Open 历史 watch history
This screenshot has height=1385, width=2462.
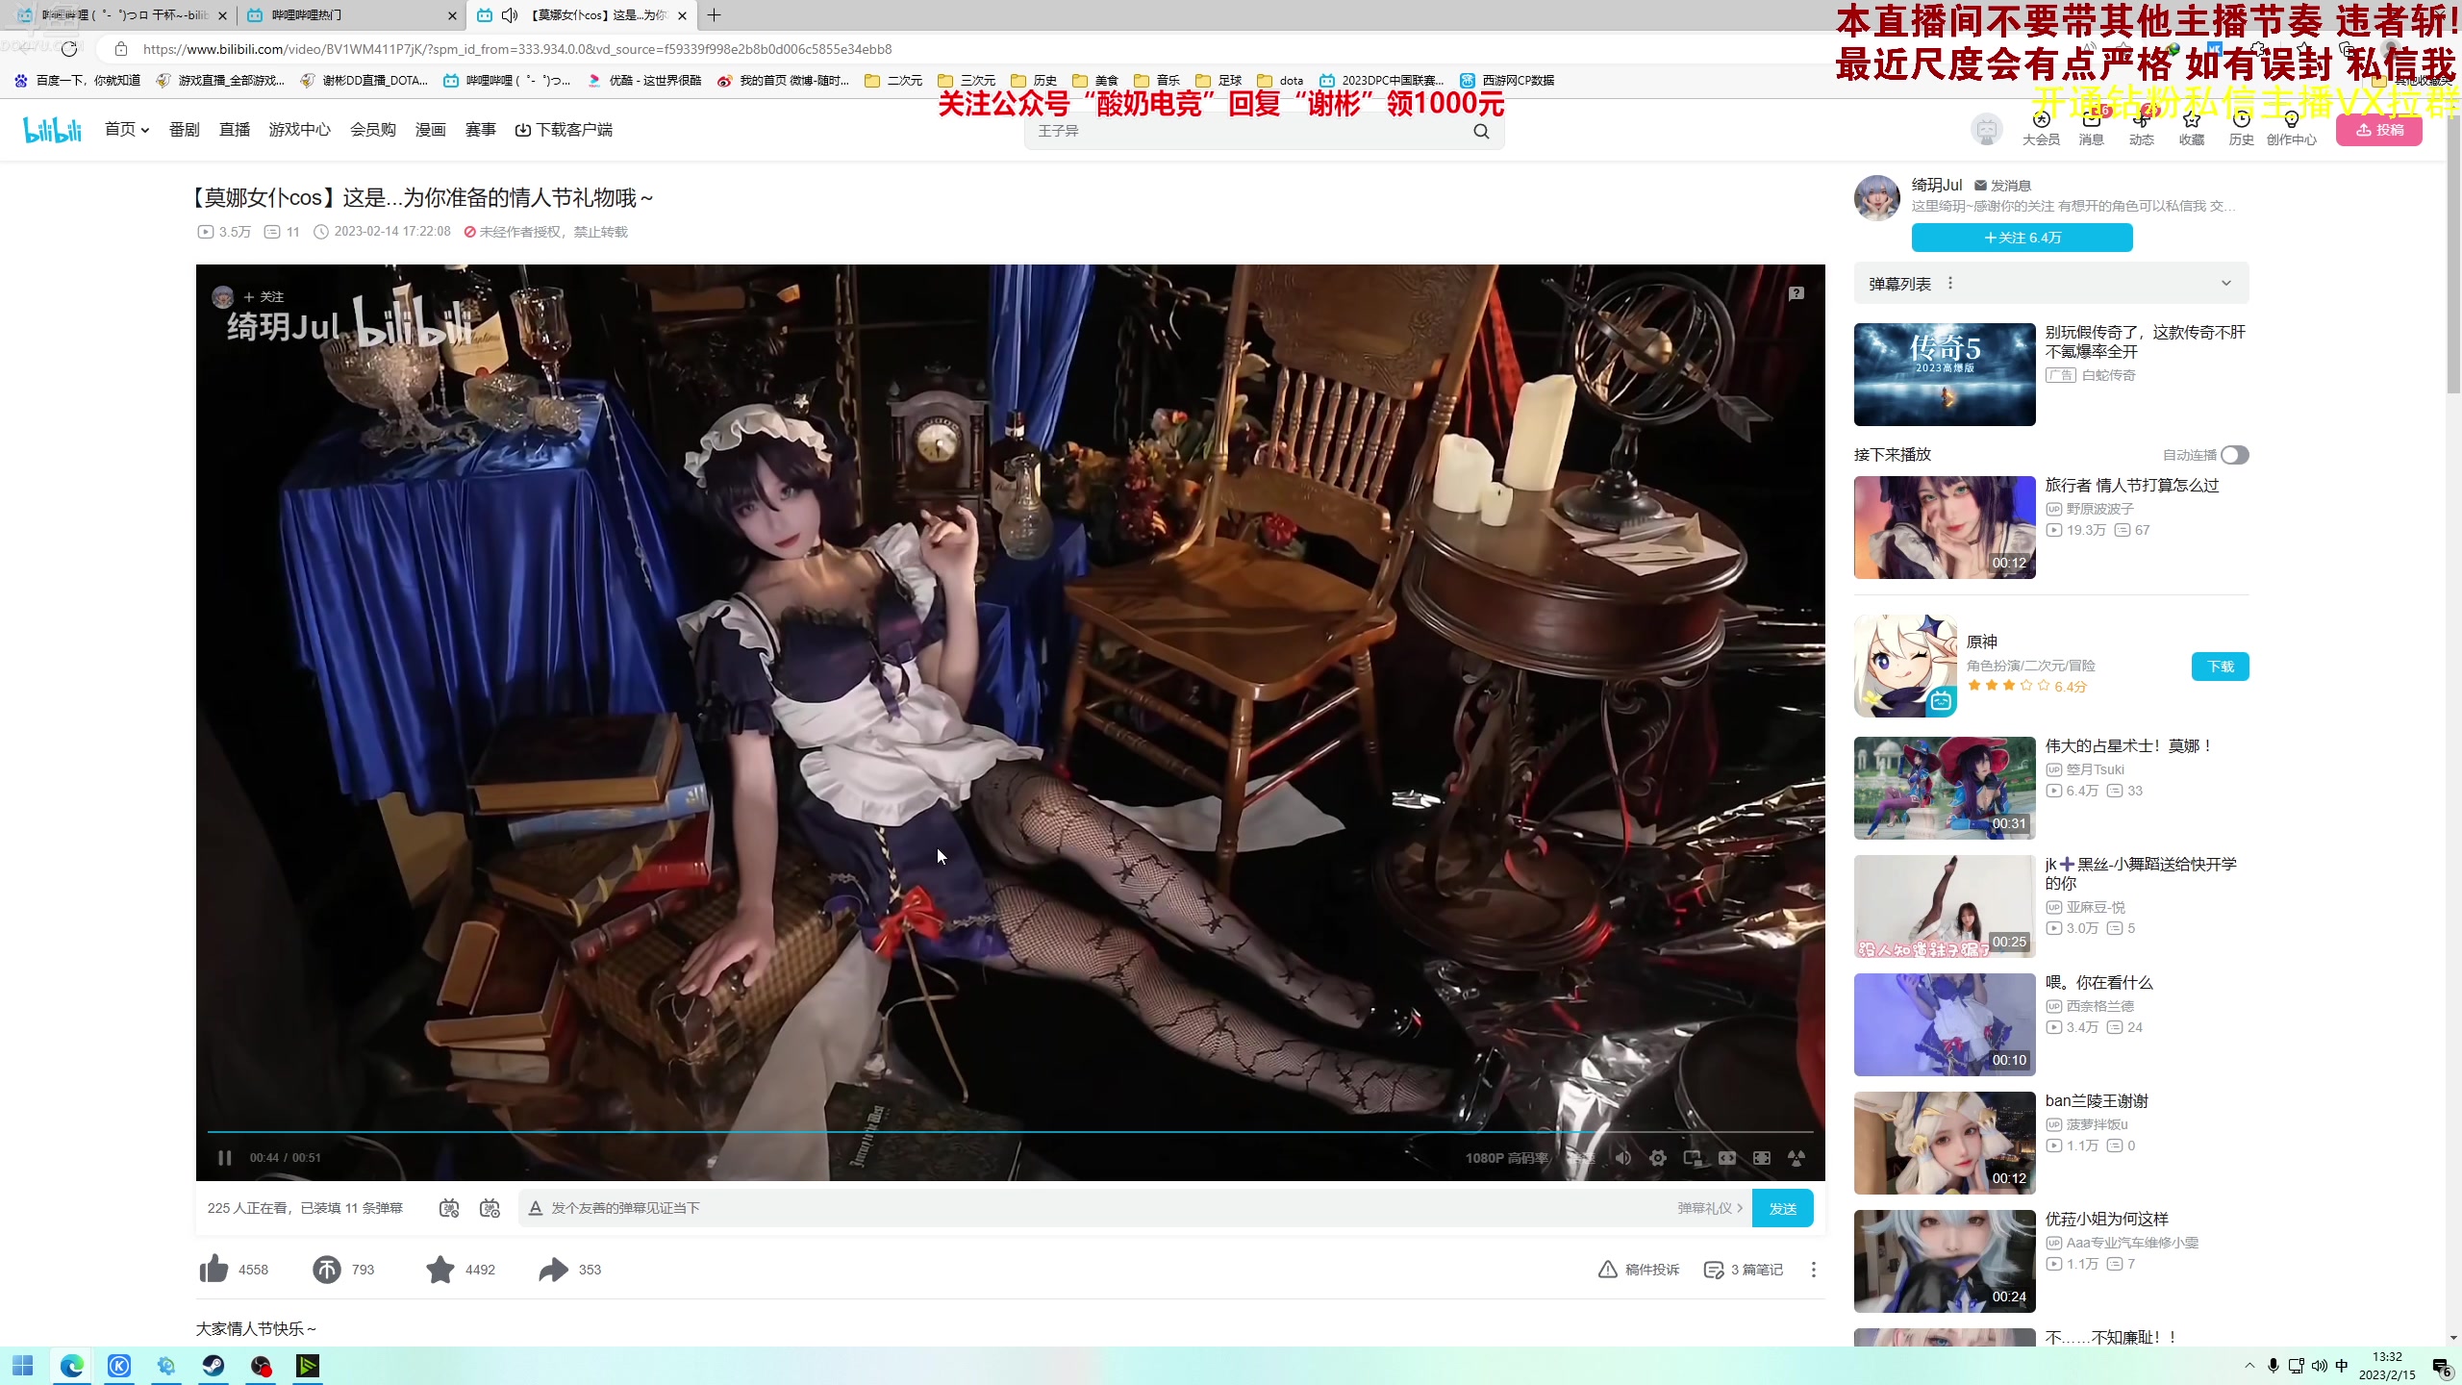point(2242,127)
